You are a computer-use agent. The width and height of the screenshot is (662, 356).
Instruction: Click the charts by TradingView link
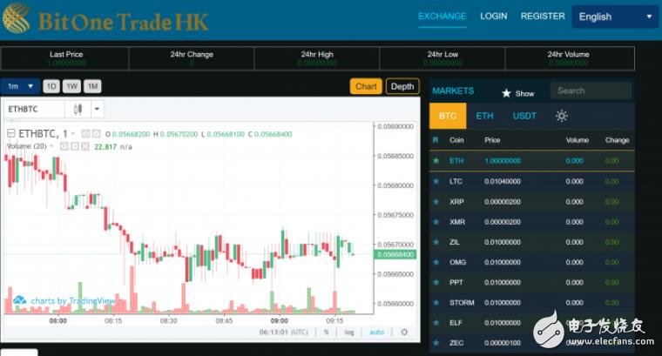[x=73, y=301]
